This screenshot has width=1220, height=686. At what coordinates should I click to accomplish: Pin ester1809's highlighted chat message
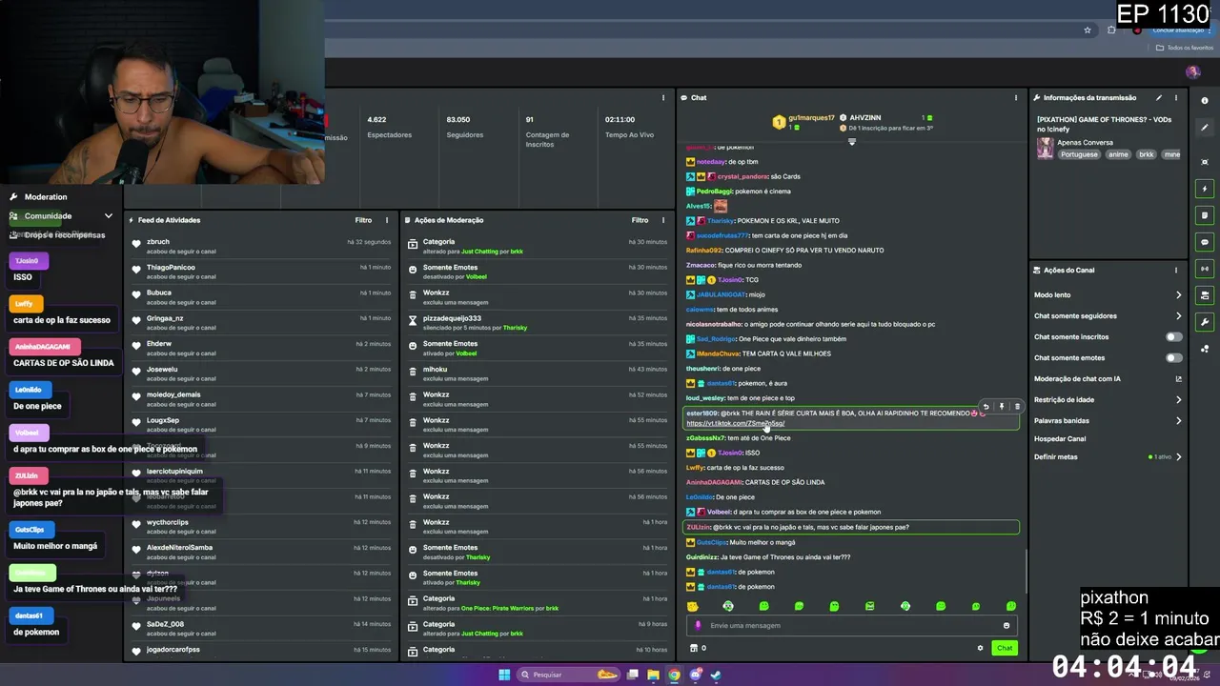click(1001, 407)
